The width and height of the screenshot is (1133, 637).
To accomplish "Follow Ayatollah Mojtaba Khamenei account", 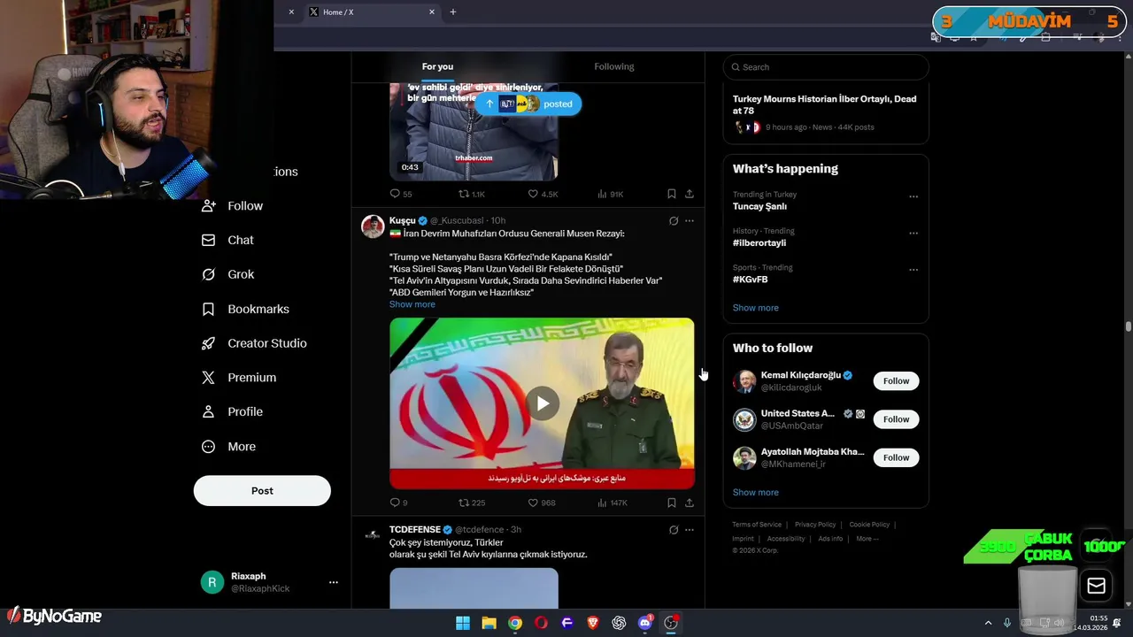I will [x=896, y=457].
